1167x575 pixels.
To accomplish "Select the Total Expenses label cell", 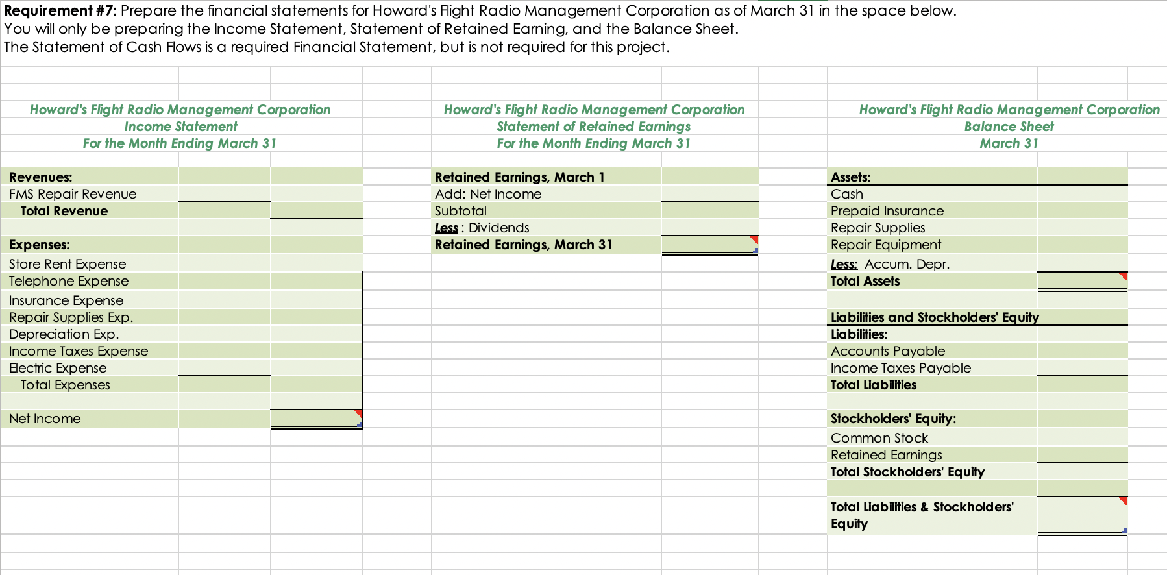I will [x=90, y=385].
